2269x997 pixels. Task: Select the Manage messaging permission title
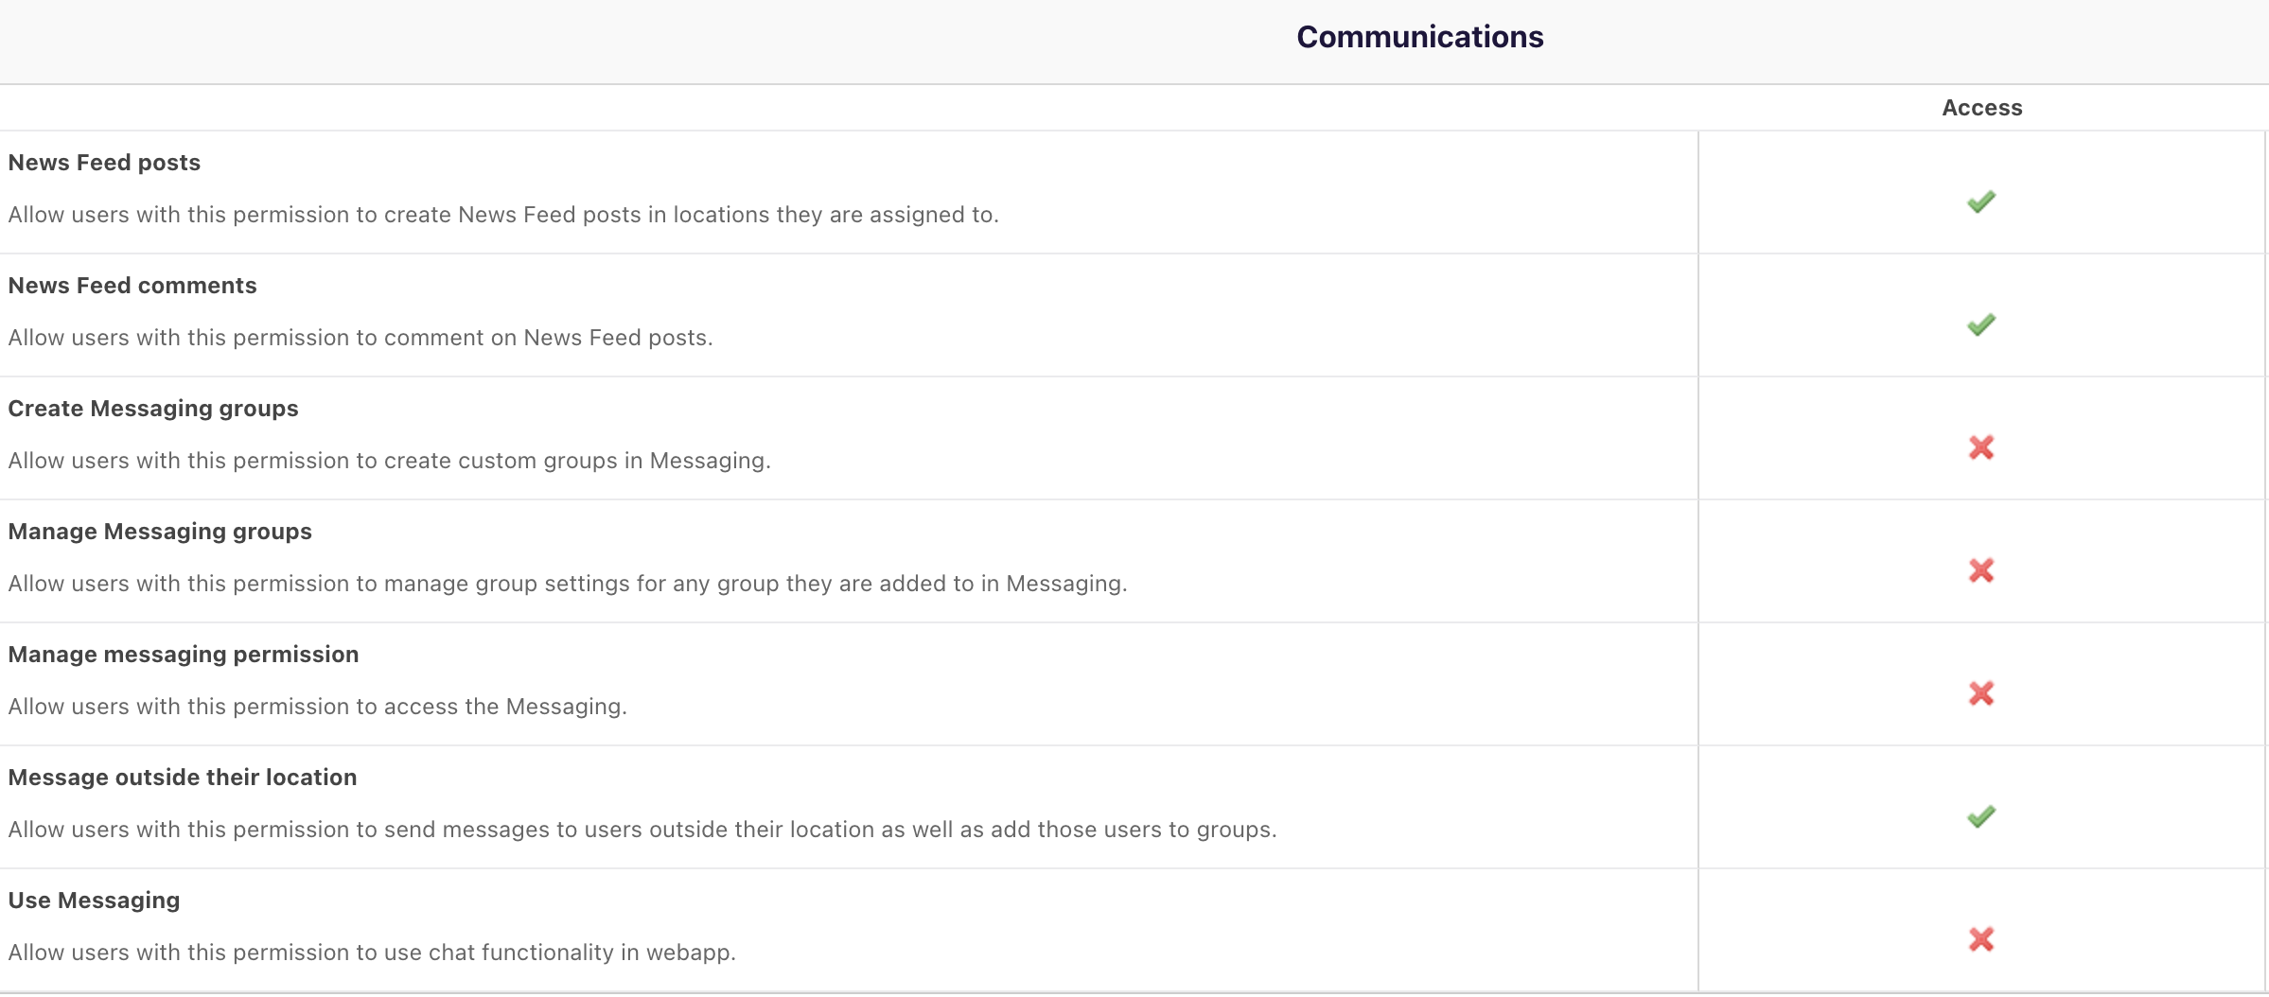tap(184, 655)
